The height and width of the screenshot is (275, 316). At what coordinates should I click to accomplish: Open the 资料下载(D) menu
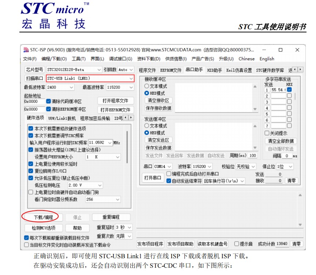pyautogui.click(x=149, y=59)
